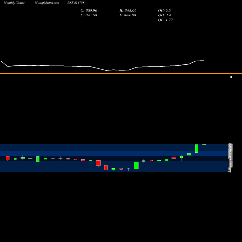Click the 'OC: 0.5' value

[164, 11]
